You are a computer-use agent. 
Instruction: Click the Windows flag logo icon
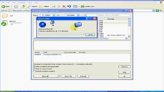(x=161, y=2)
